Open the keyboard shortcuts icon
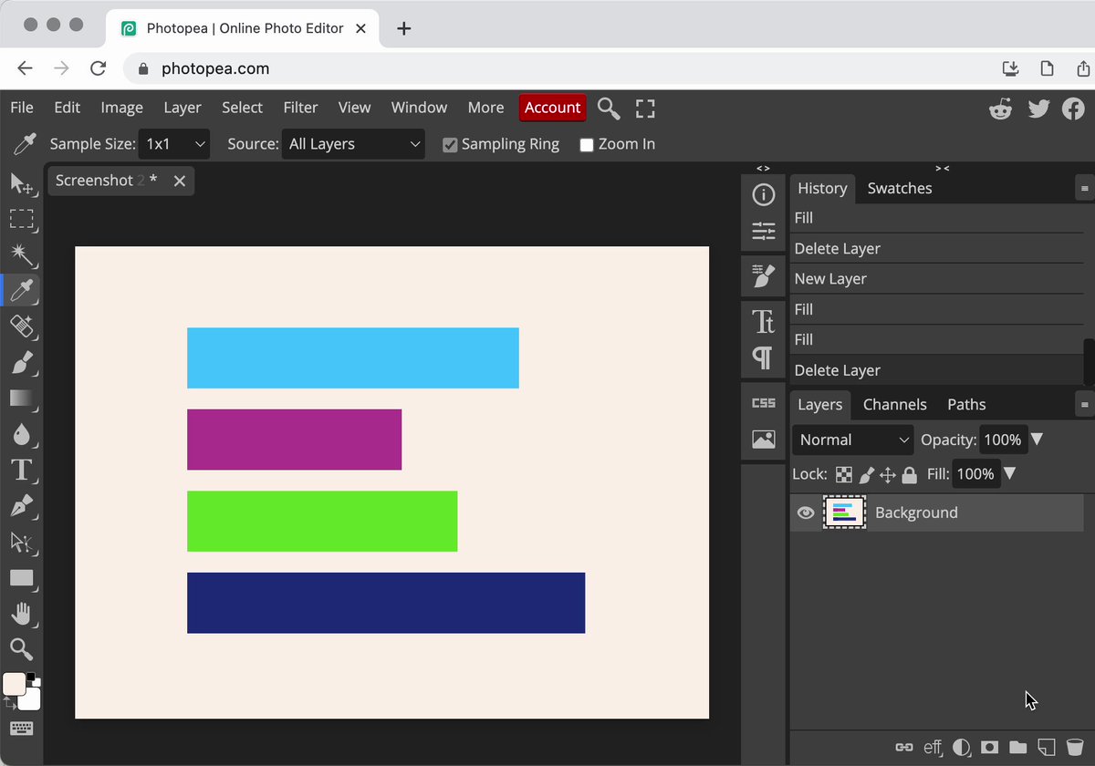Viewport: 1095px width, 766px height. click(21, 729)
